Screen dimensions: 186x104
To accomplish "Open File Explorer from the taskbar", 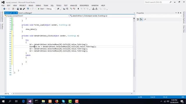I will 43,101.
